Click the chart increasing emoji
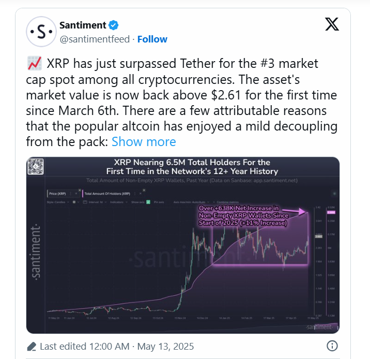370x359 pixels. click(x=35, y=63)
